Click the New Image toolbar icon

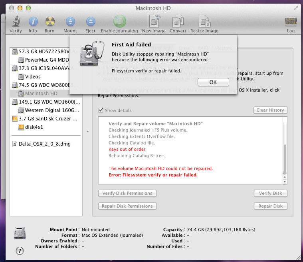point(154,21)
